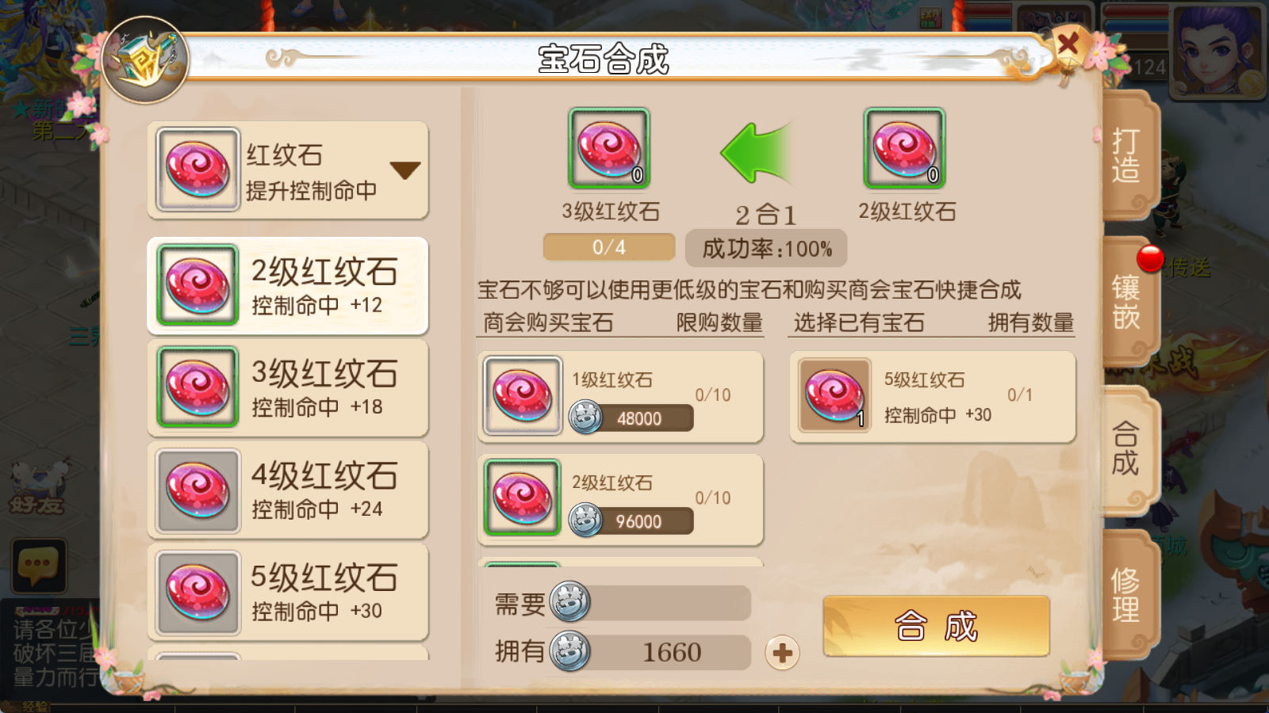1269x713 pixels.
Task: Choose the 5级红纹石 控制命中 +30 entry
Action: (x=288, y=592)
